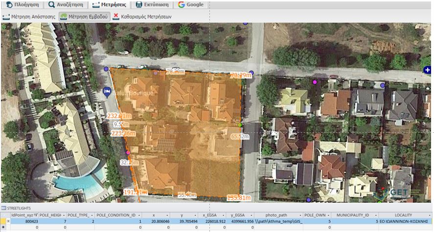Click the 9.55m measurement label
This screenshot has width=434, height=232.
tap(121, 125)
